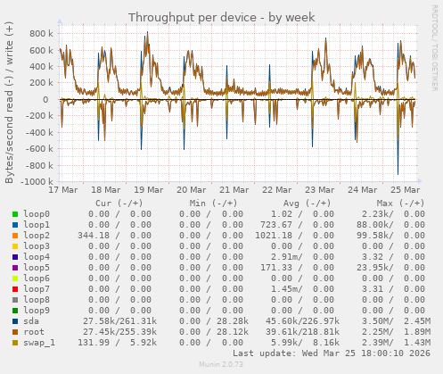Click loop0 max value '2.23k/ 0.00'
Image resolution: width=443 pixels, height=374 pixels.
pos(393,214)
